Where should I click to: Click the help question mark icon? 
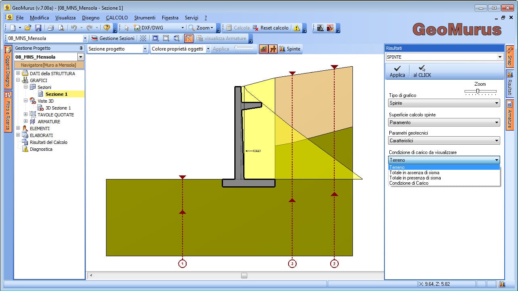[x=107, y=28]
